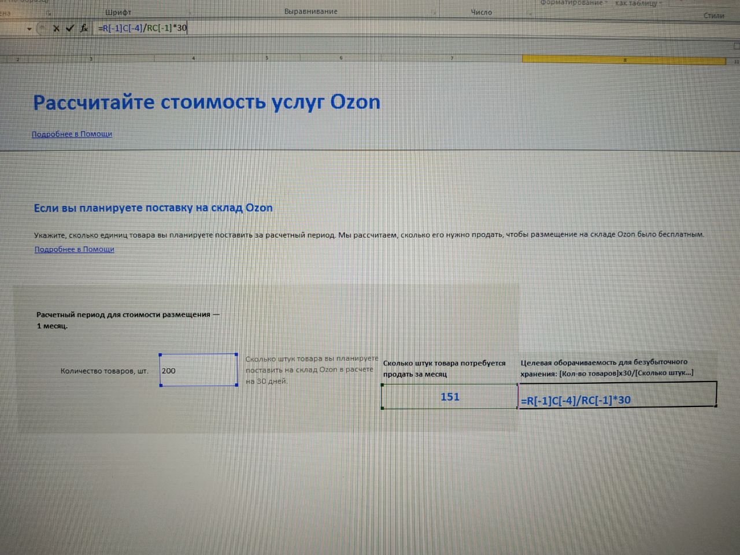
Task: Select column header 4
Action: pyautogui.click(x=193, y=59)
